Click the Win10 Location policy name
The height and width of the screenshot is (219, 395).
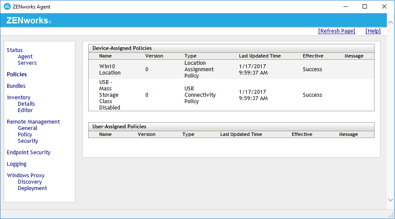click(x=110, y=69)
